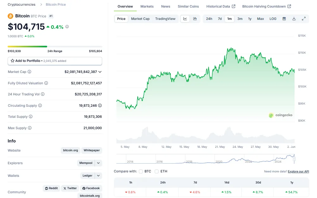Expand Explorers dropdown arrow
317x198 pixels.
click(x=98, y=163)
